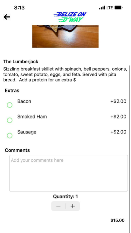Tap the battery status icon
Screen dimensions: 131x233
tap(118, 8)
